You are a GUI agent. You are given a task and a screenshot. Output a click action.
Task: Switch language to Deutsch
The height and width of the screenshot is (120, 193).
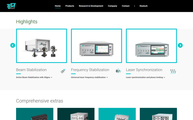click(143, 6)
